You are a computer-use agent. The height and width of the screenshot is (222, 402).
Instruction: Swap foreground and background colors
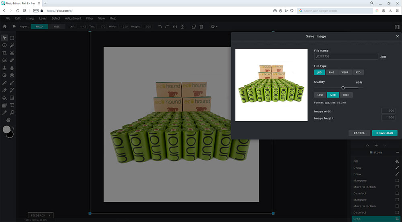pyautogui.click(x=12, y=128)
